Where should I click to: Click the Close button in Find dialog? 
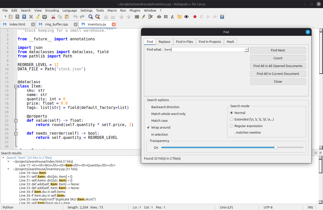pyautogui.click(x=278, y=81)
